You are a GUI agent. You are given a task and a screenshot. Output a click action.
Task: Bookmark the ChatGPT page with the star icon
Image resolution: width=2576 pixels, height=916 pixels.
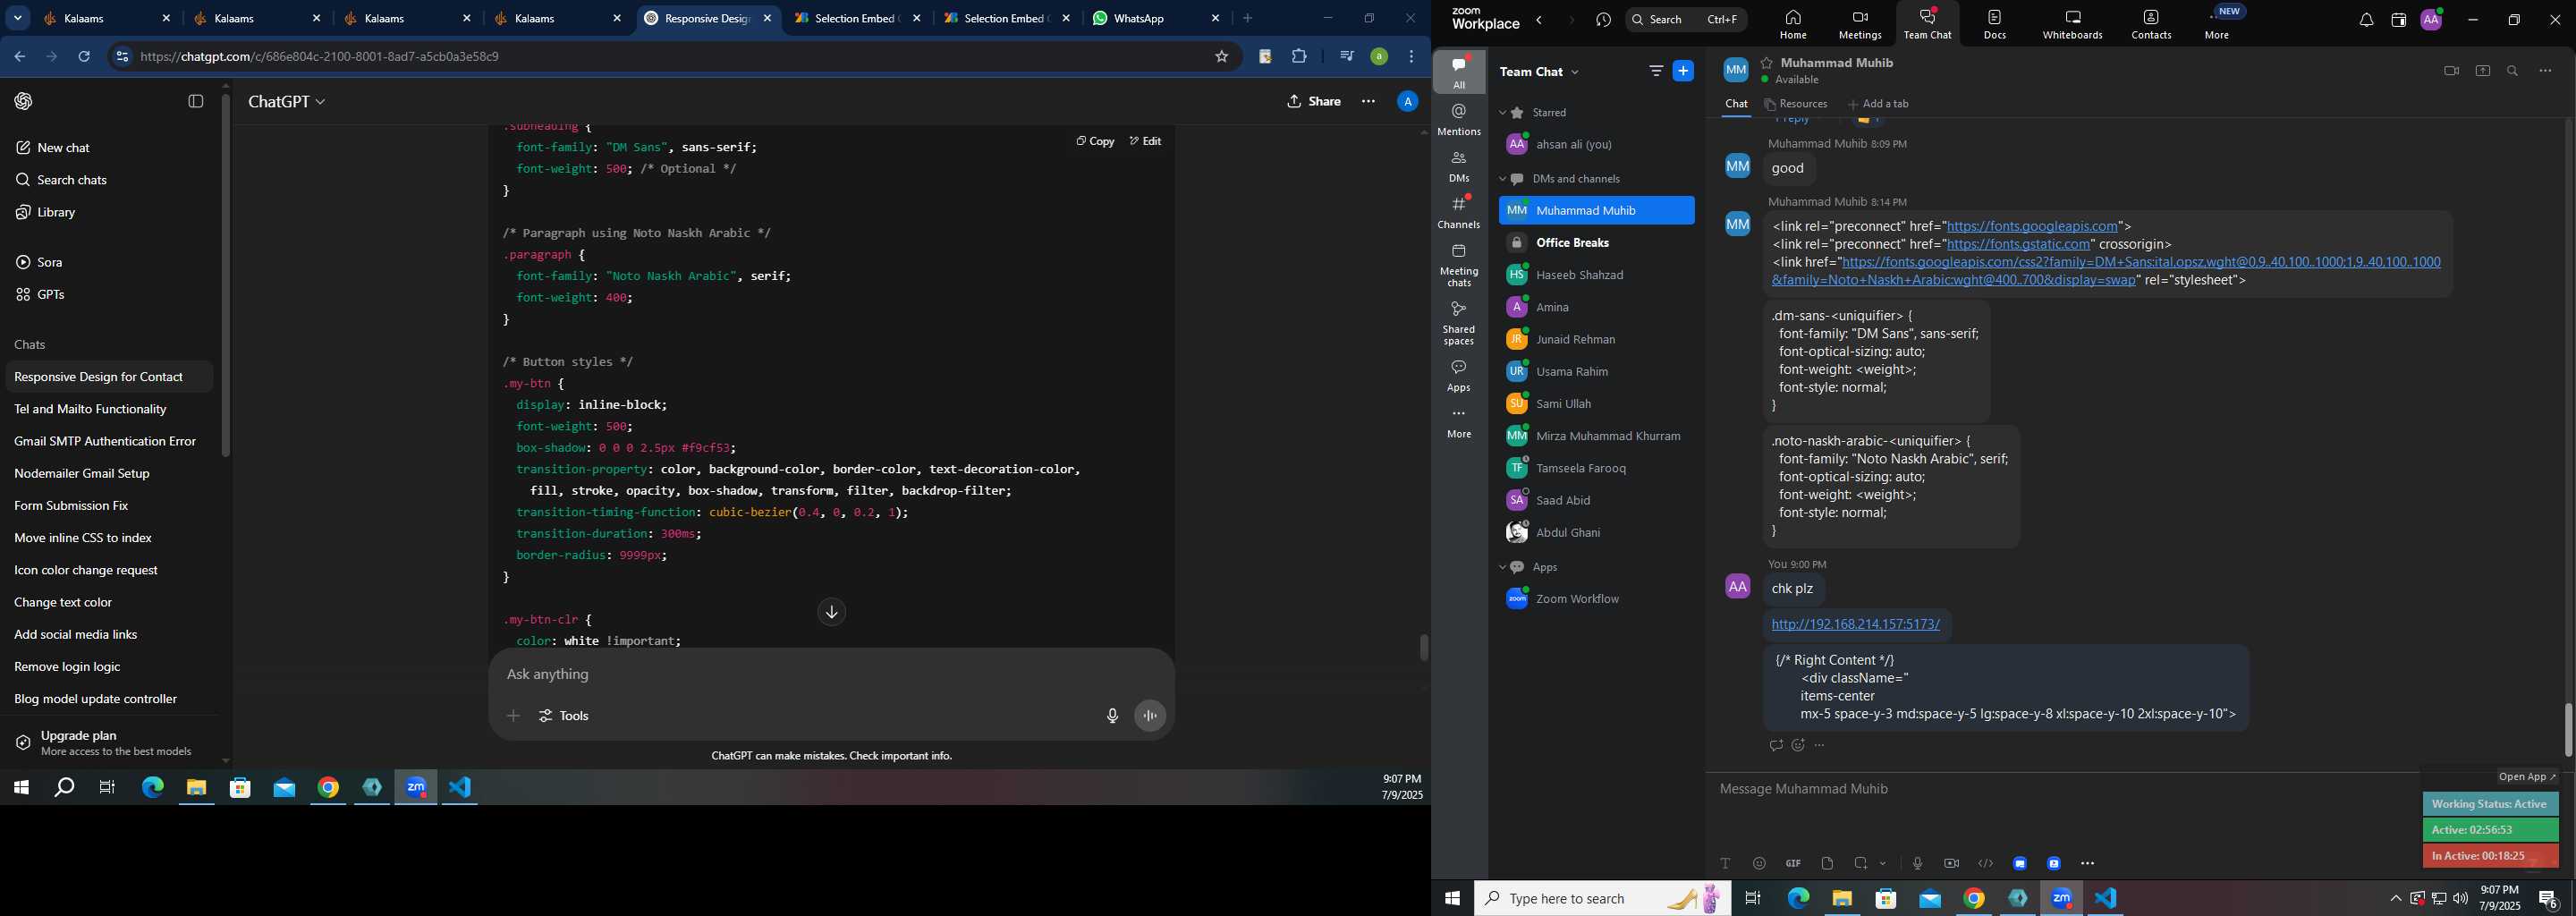pos(1221,57)
